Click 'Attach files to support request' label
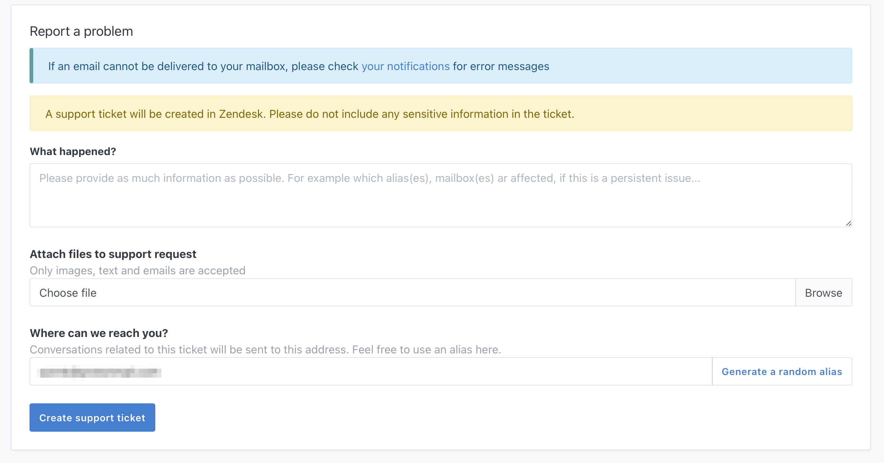Screen dimensions: 884x463 113,254
